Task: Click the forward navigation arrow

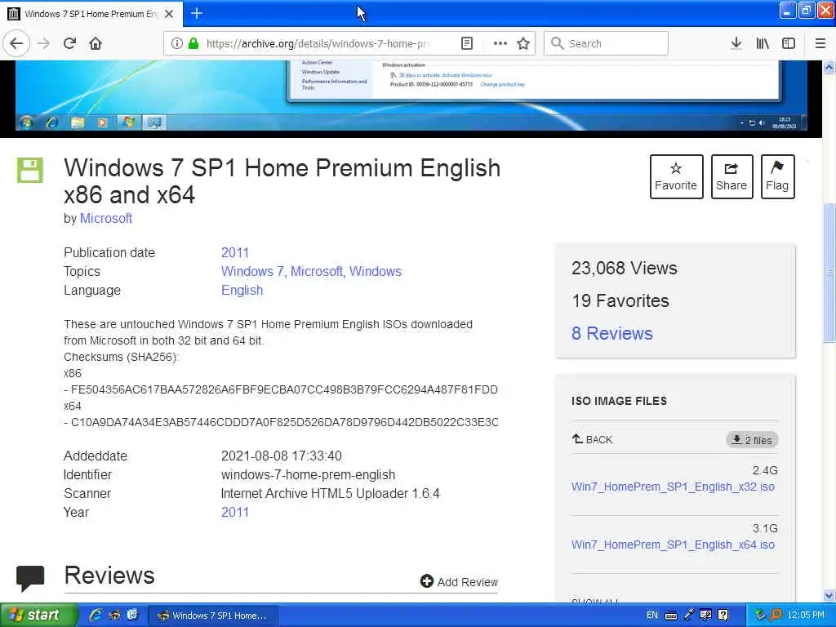Action: pos(43,43)
